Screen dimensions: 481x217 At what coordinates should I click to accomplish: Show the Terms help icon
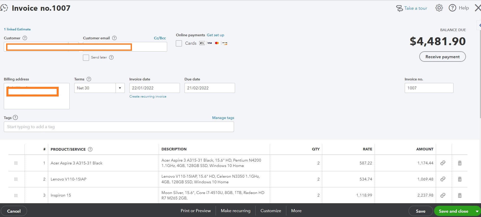89,79
